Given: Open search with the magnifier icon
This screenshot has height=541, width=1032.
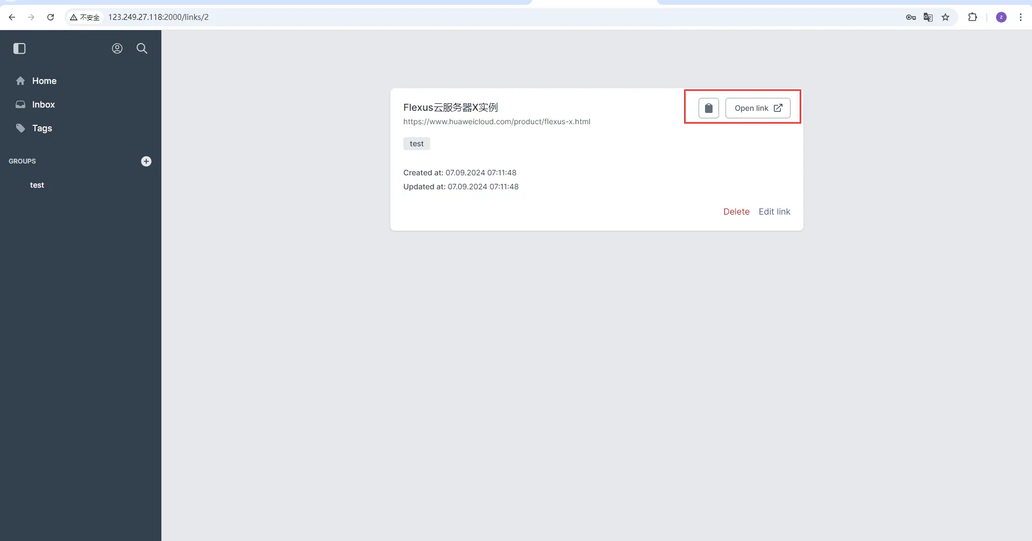Looking at the screenshot, I should [x=142, y=48].
